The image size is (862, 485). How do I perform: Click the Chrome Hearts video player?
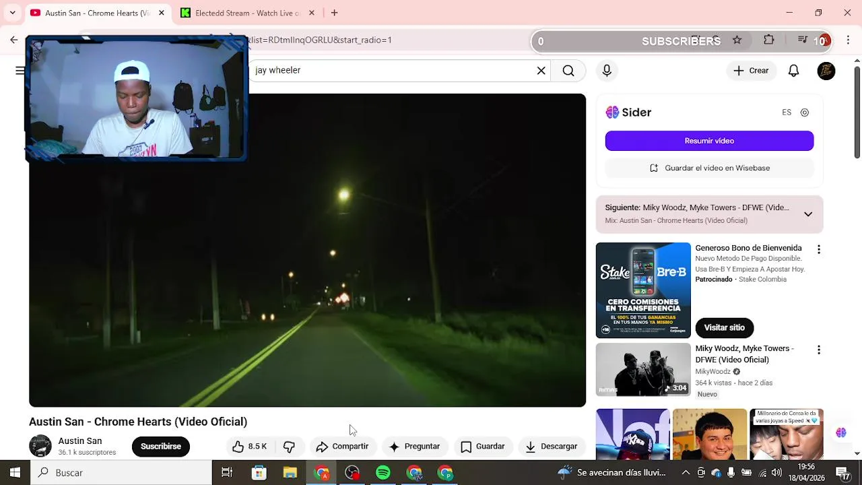[307, 251]
